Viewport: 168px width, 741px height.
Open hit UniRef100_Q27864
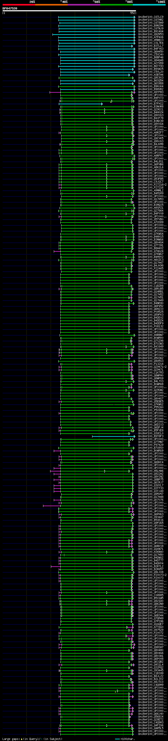coord(151,211)
